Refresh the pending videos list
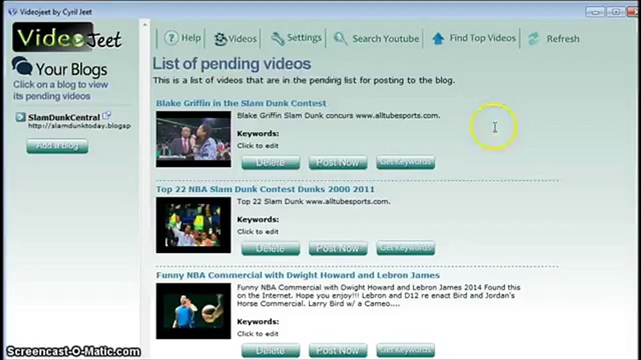This screenshot has height=360, width=641. click(554, 38)
